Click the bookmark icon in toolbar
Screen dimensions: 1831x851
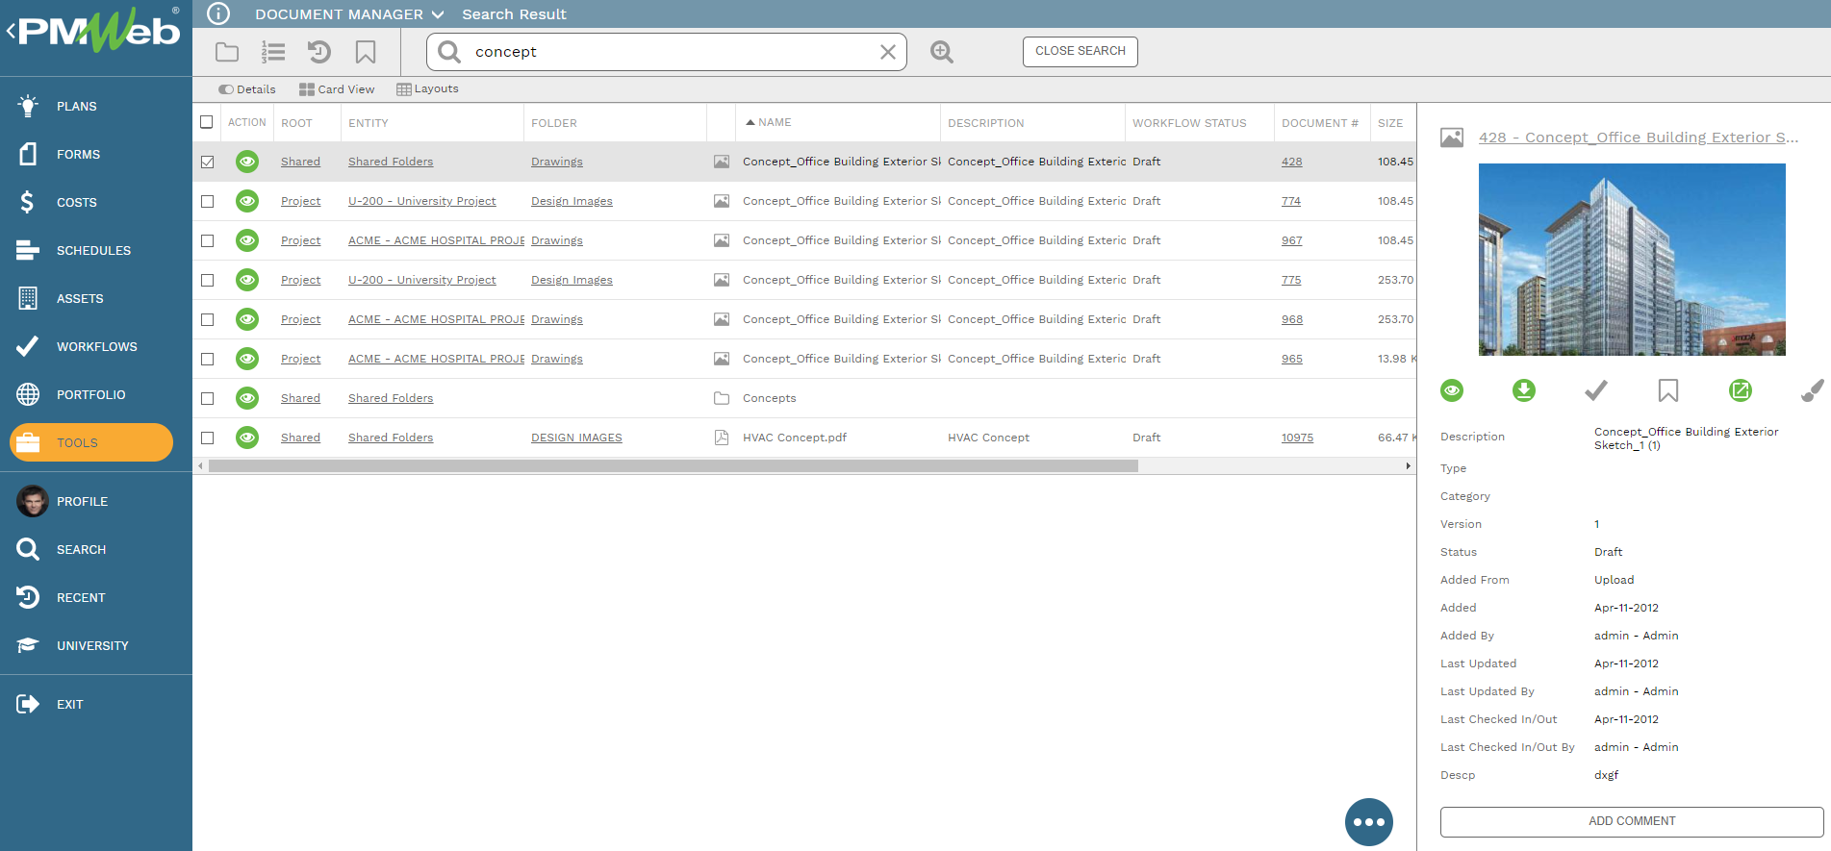click(x=366, y=52)
